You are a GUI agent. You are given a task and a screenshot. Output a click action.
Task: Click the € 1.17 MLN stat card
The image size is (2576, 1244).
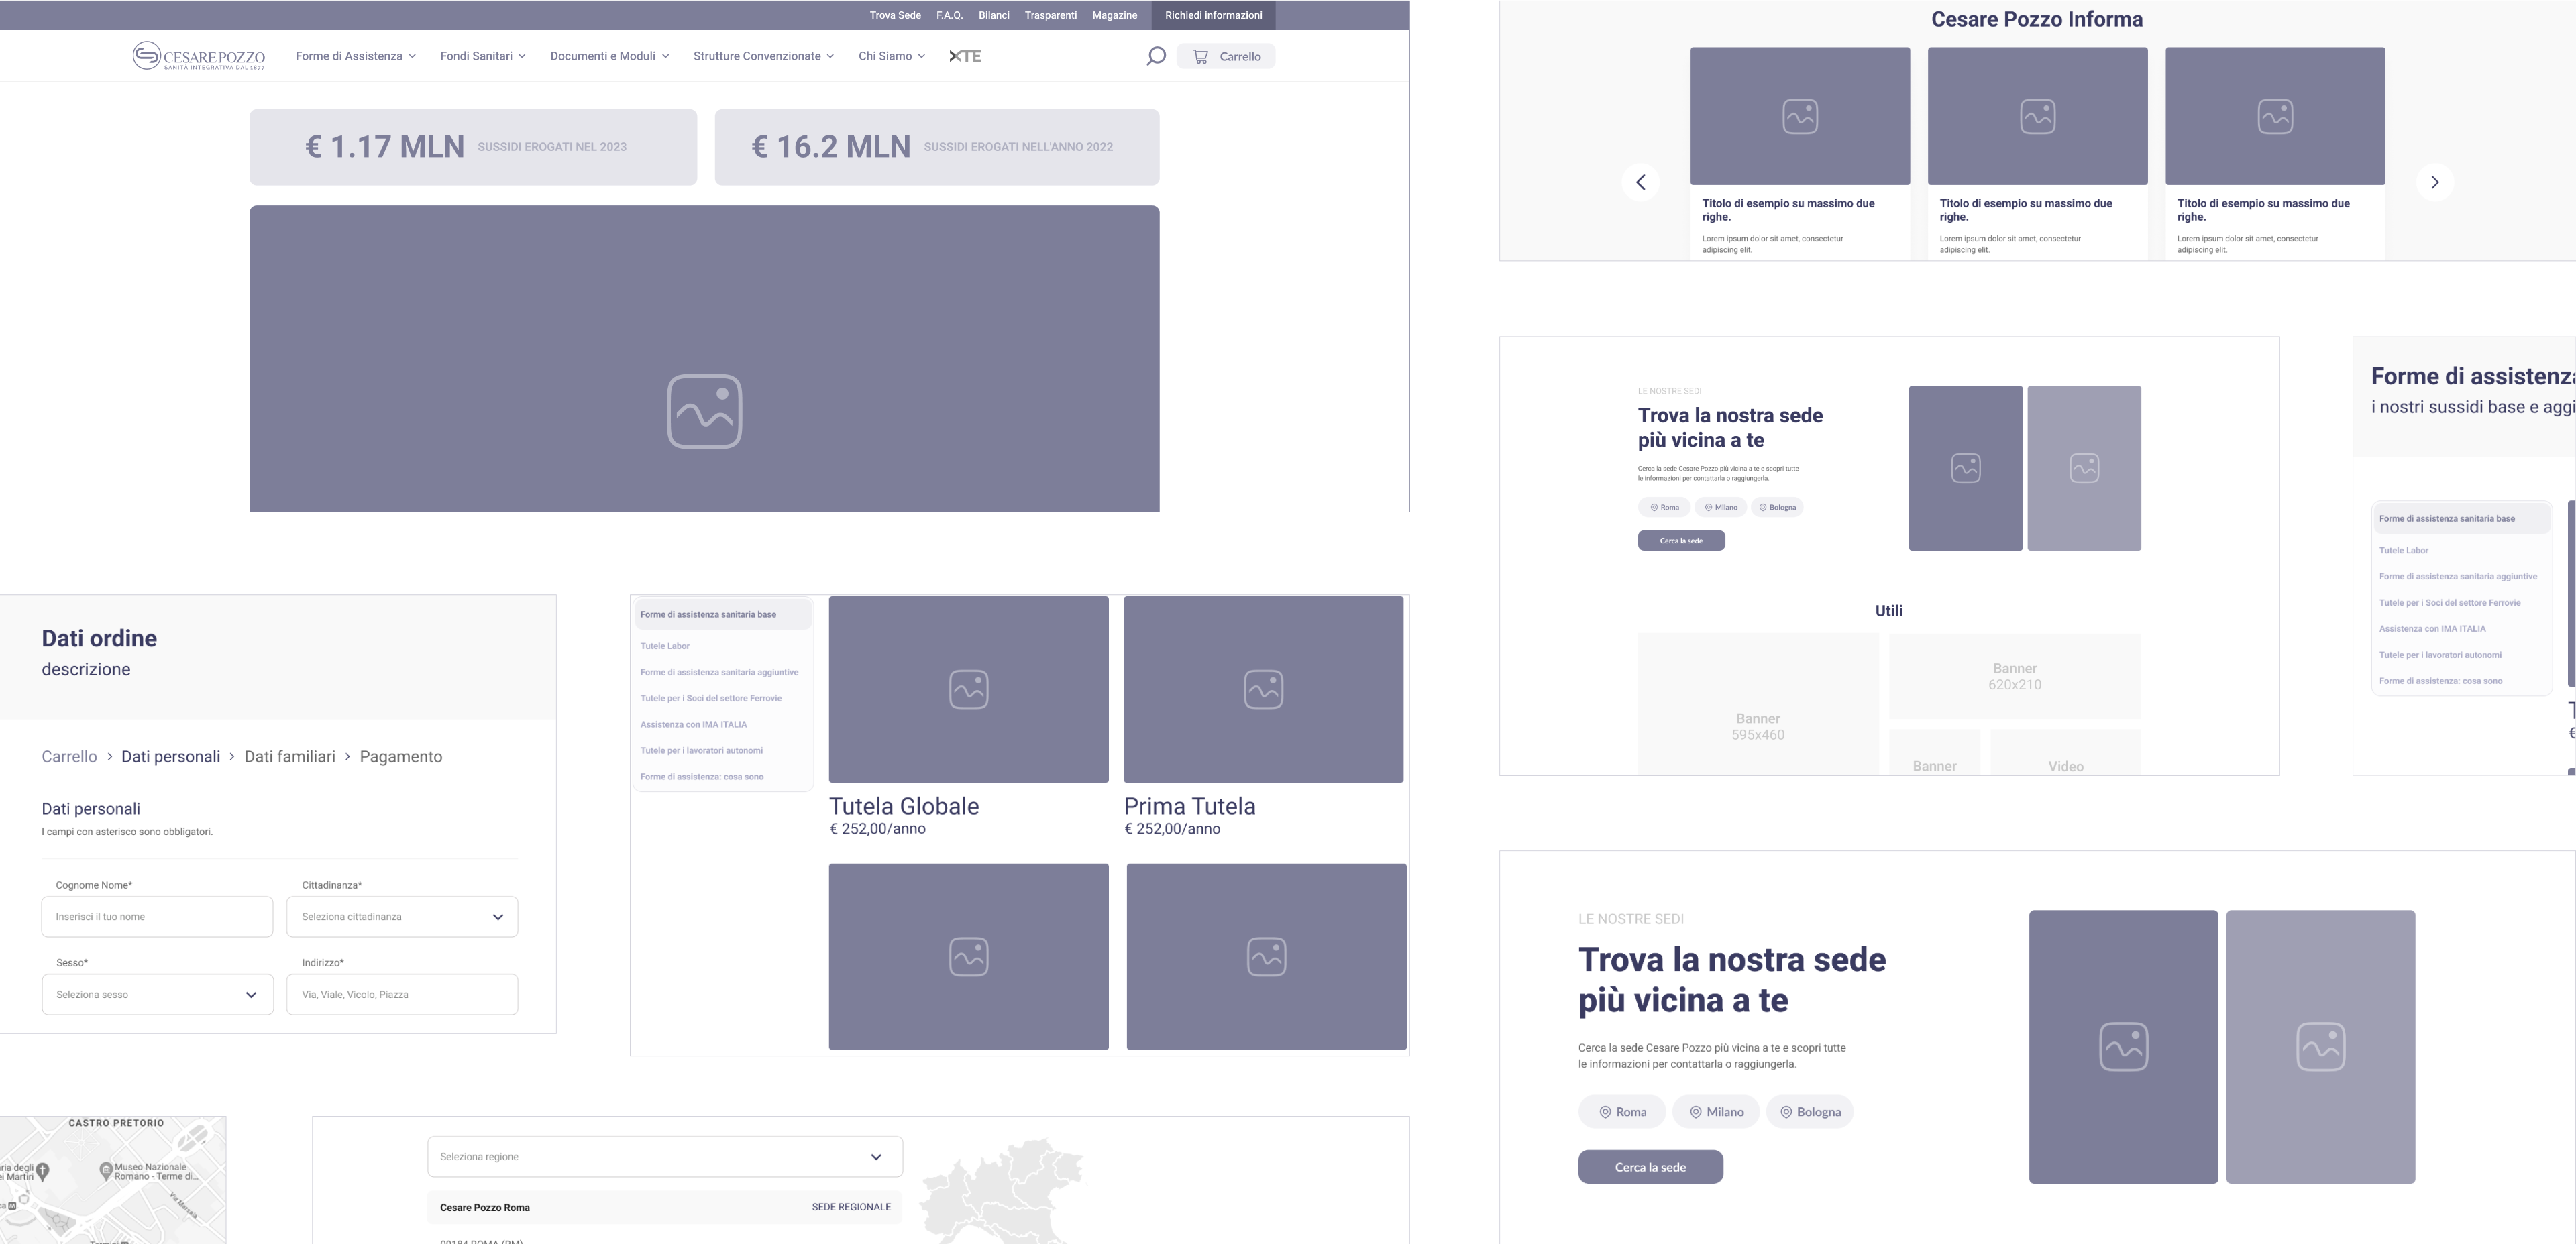(x=473, y=147)
